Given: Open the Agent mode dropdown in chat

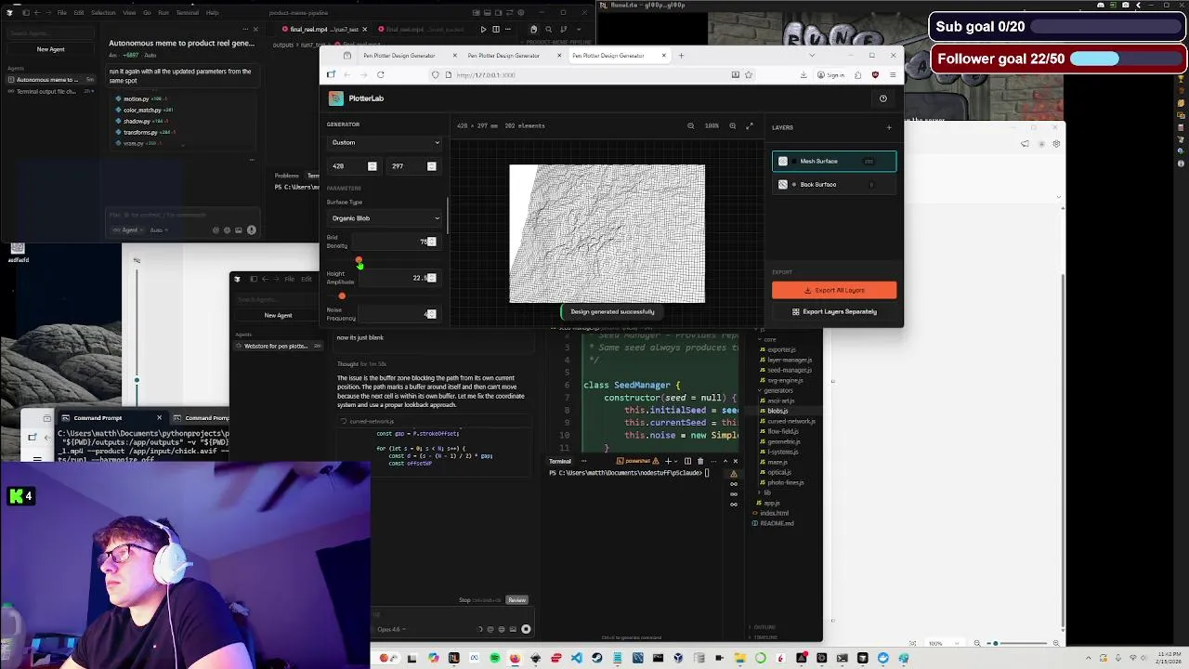Looking at the screenshot, I should [129, 230].
